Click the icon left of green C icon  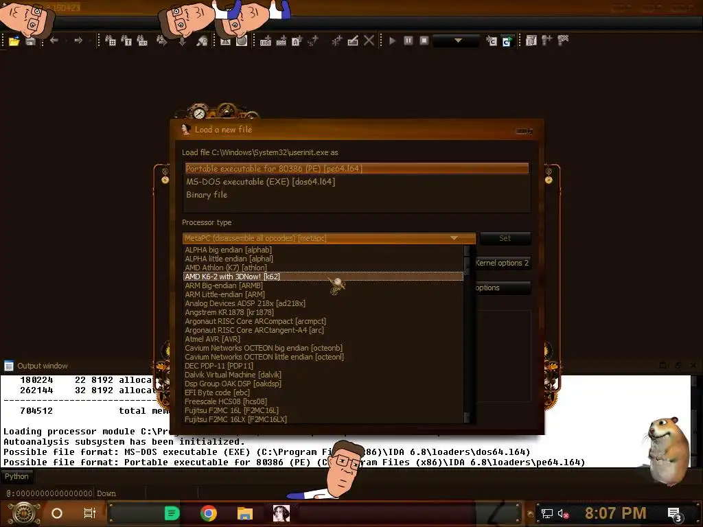point(492,41)
